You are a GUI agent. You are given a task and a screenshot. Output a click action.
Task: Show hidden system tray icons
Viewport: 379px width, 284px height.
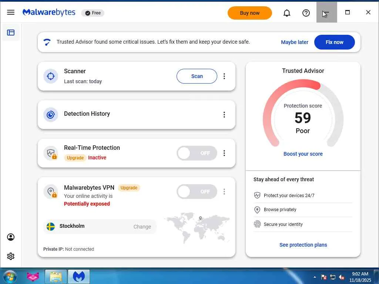315,277
